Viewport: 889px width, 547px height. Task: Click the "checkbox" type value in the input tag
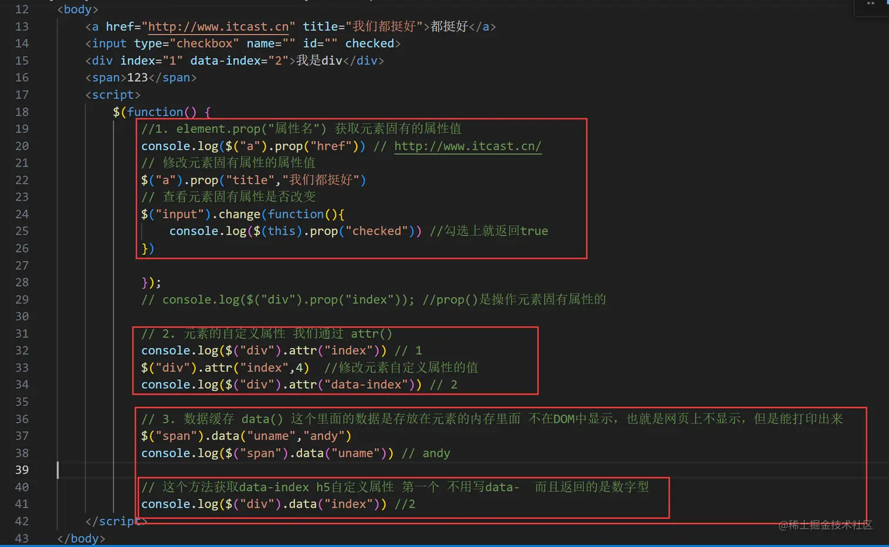point(204,44)
